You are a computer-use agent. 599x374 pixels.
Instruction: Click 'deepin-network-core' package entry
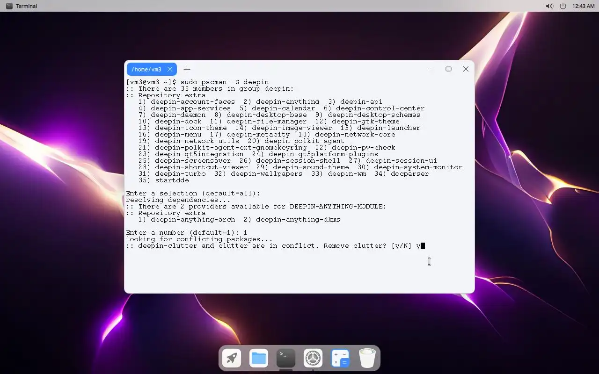[x=355, y=134]
